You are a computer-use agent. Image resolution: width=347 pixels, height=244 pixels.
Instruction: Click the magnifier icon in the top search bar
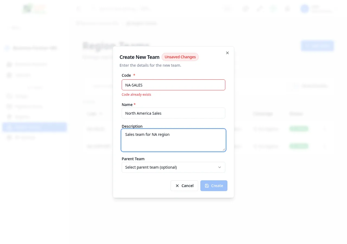[x=93, y=9]
